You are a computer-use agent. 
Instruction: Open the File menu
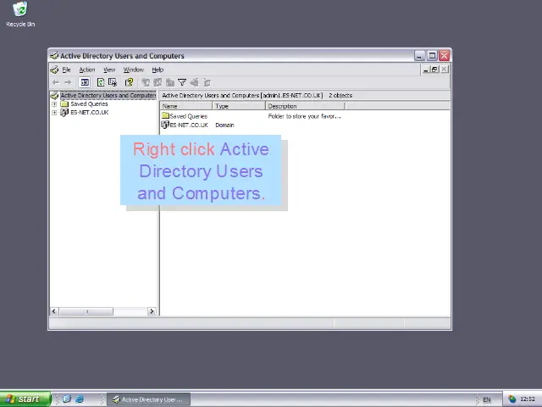click(x=66, y=70)
